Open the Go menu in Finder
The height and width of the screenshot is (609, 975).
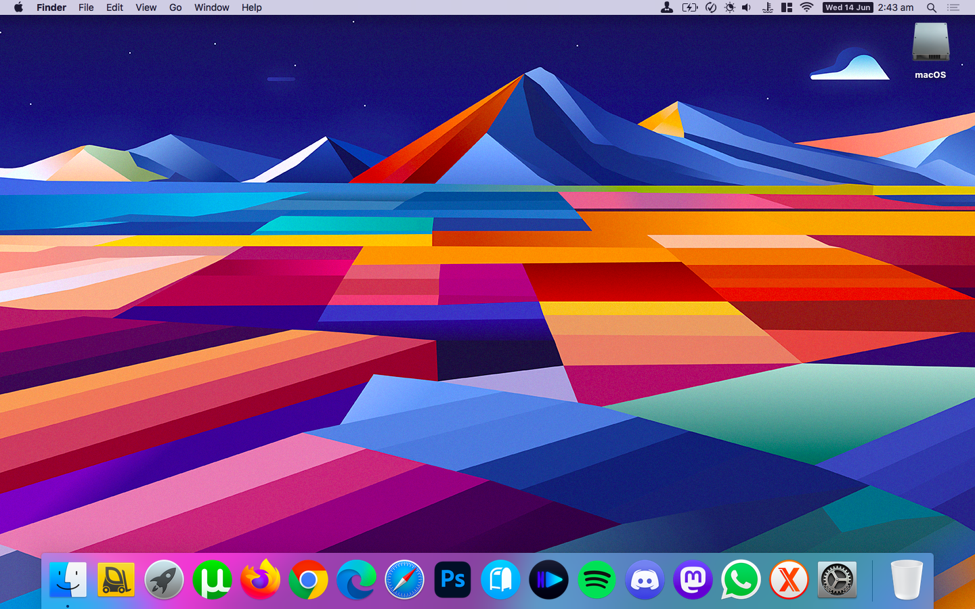tap(175, 7)
